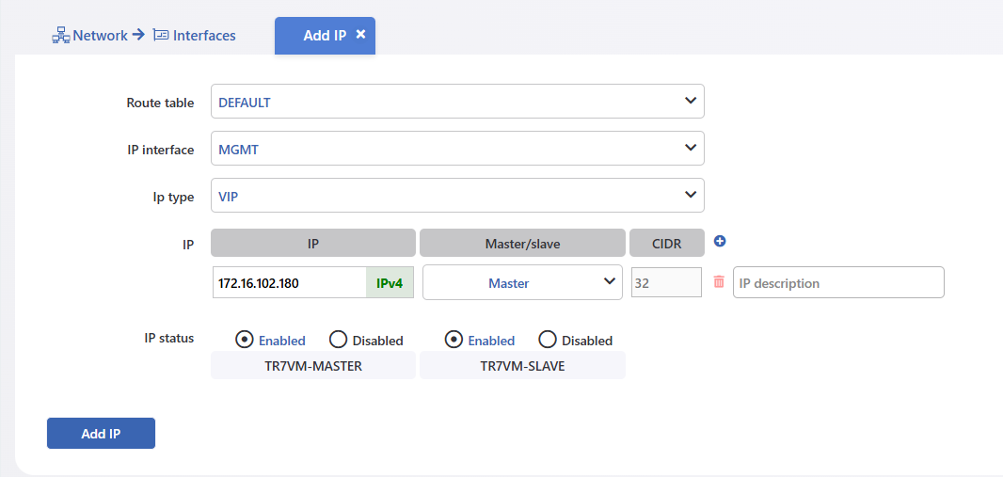
Task: Click the Add IP submit button
Action: (x=101, y=434)
